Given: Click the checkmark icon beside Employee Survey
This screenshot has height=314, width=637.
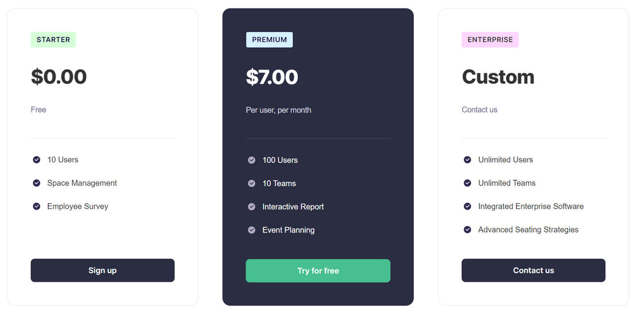Looking at the screenshot, I should (x=37, y=207).
